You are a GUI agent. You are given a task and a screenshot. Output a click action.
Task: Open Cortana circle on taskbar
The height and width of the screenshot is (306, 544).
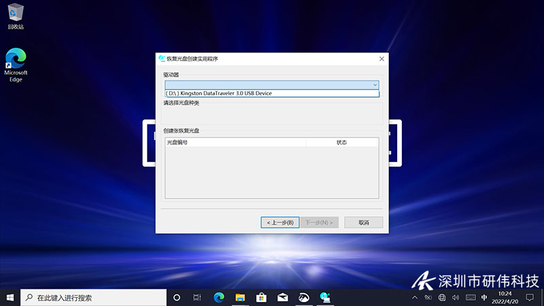[177, 298]
